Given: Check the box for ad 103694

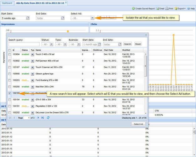Looking at the screenshot, I should click(10, 55).
